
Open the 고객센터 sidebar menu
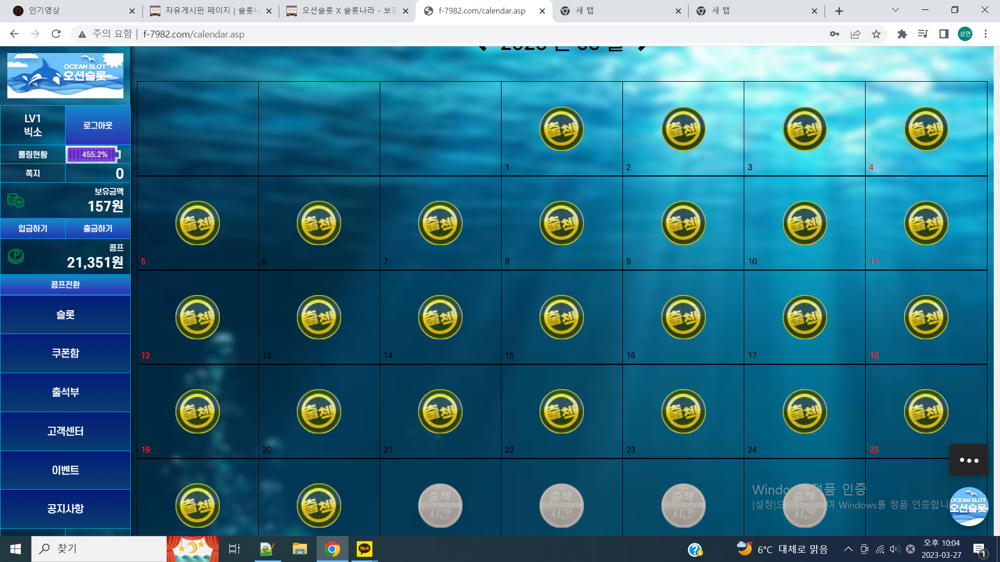pos(65,431)
